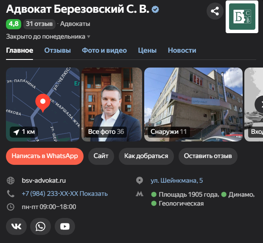Open the address ул. Шейнкмана, 5
Screen dimensions: 263x243
[x=176, y=181]
